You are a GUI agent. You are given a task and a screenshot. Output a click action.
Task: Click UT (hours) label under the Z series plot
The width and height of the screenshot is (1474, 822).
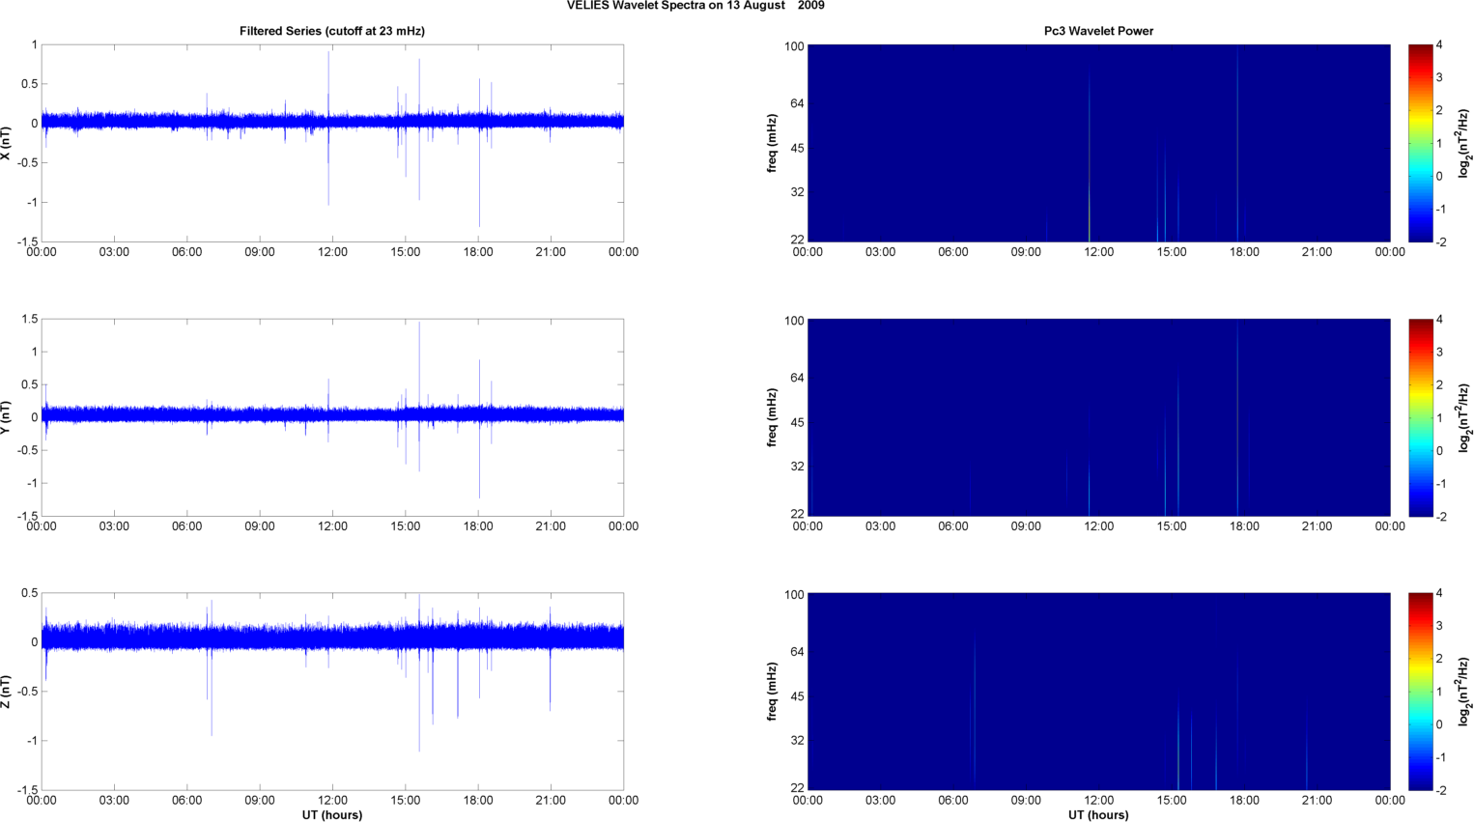[x=332, y=815]
